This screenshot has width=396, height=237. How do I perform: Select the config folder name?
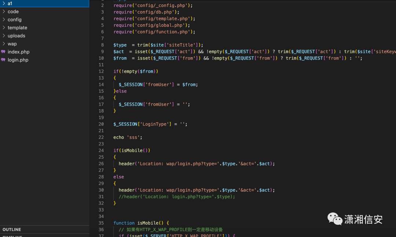point(15,20)
